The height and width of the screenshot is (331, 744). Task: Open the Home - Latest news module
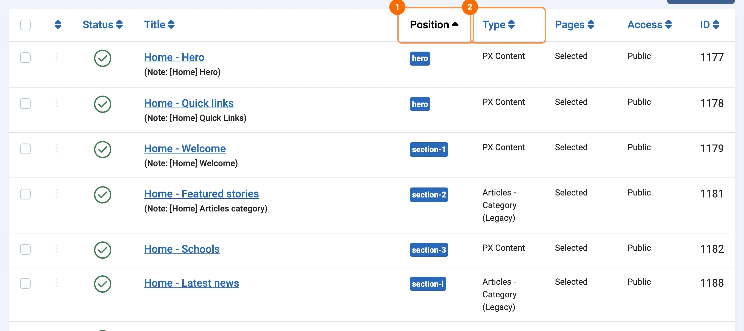pyautogui.click(x=191, y=283)
